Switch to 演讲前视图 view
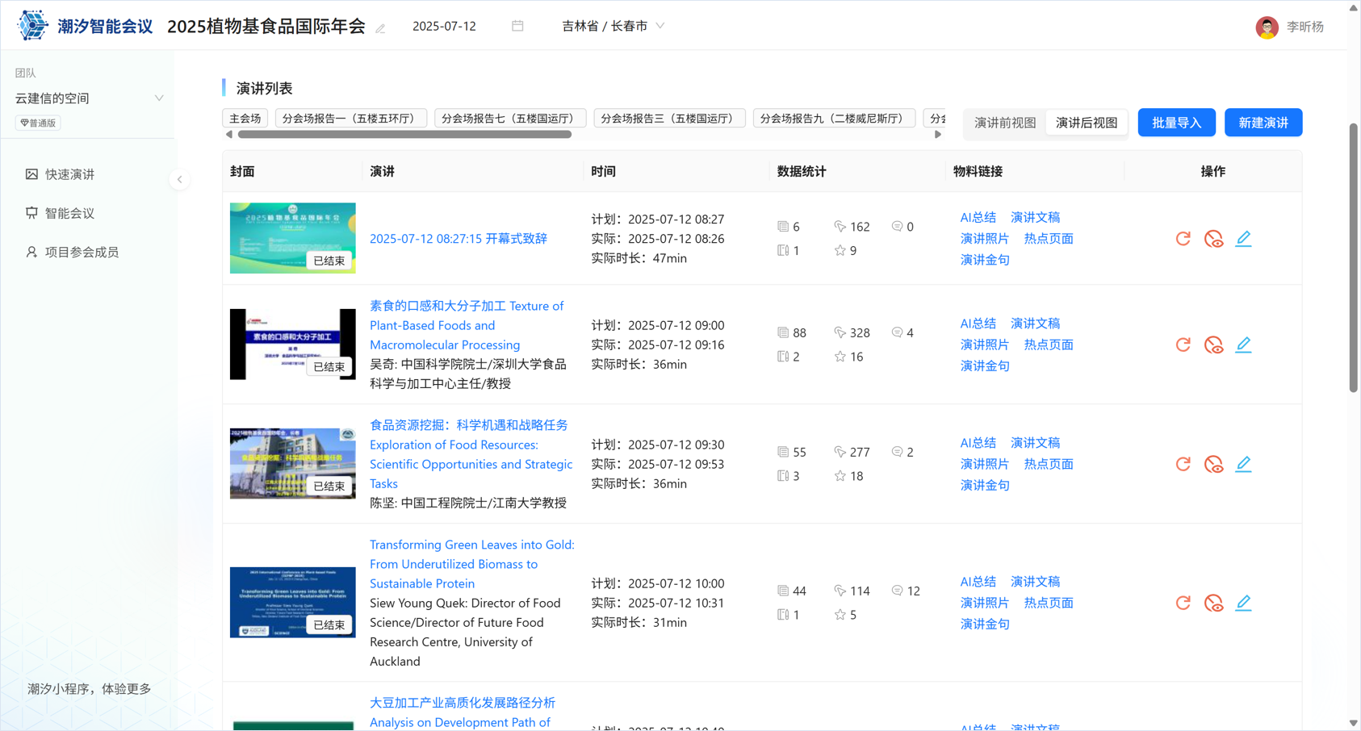 click(x=1003, y=123)
